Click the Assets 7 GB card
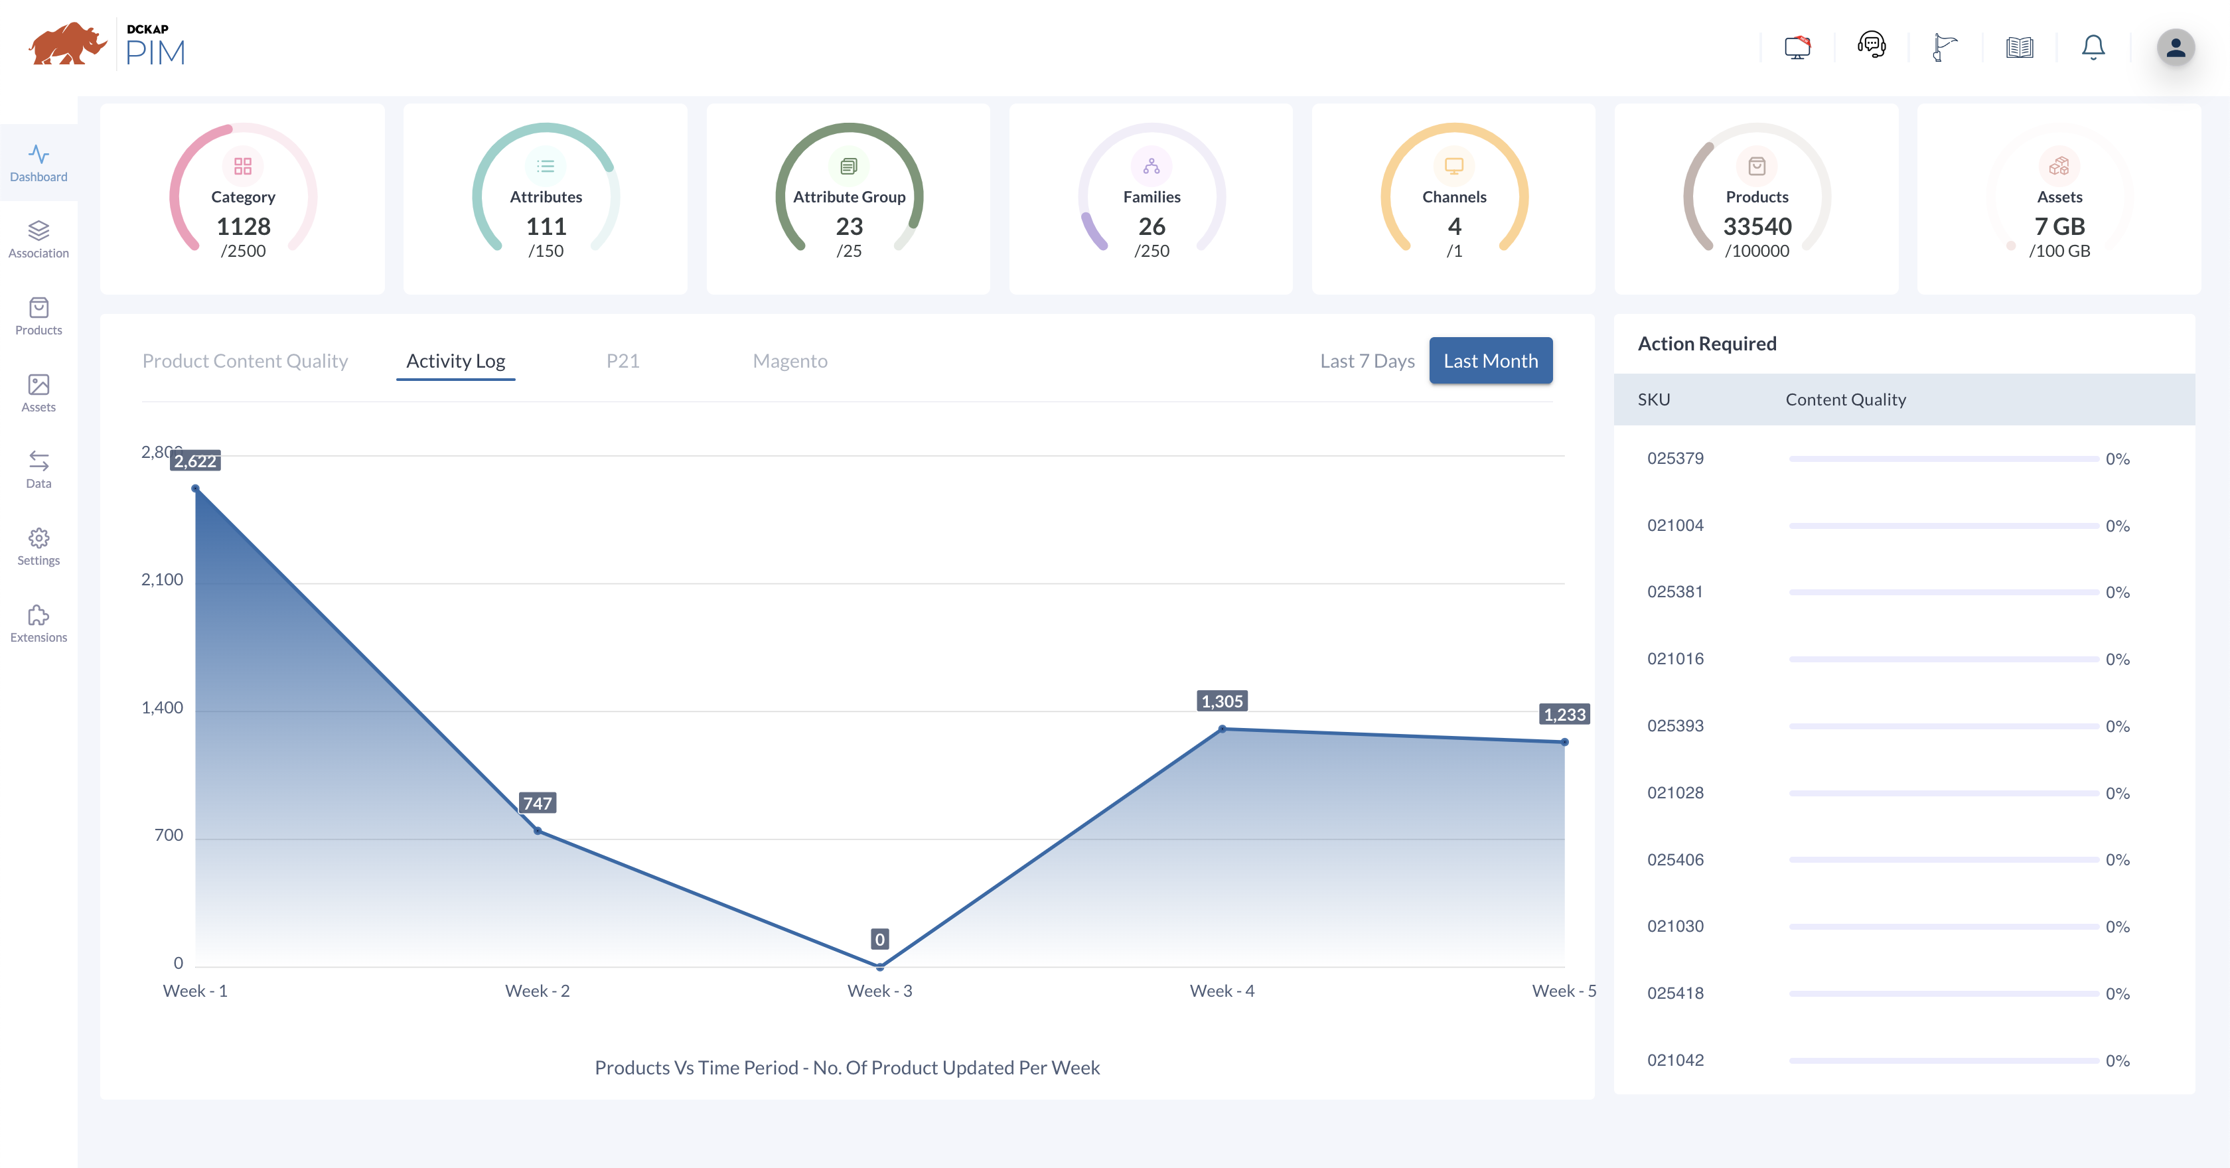Viewport: 2230px width, 1168px height. click(x=2059, y=199)
